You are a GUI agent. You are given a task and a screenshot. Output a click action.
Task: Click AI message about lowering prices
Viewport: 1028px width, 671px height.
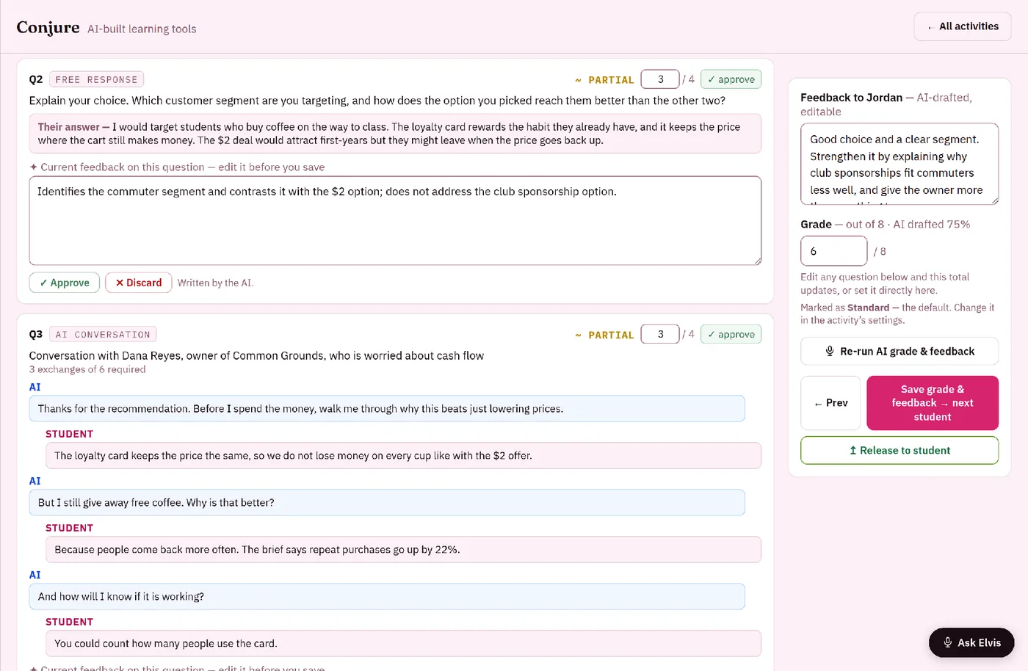(x=387, y=409)
